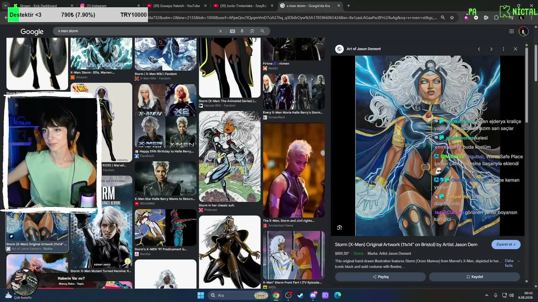Open the Google apps grid
Screen dimensions: 538x302
512,31
